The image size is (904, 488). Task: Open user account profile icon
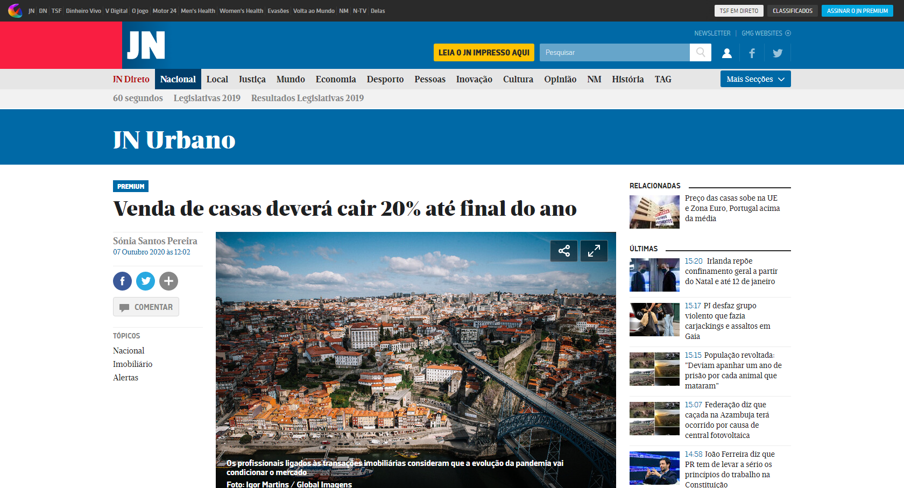(727, 53)
